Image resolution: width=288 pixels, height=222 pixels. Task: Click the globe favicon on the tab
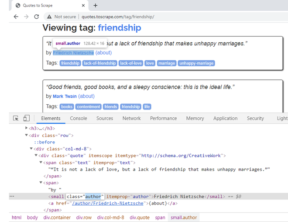click(18, 6)
